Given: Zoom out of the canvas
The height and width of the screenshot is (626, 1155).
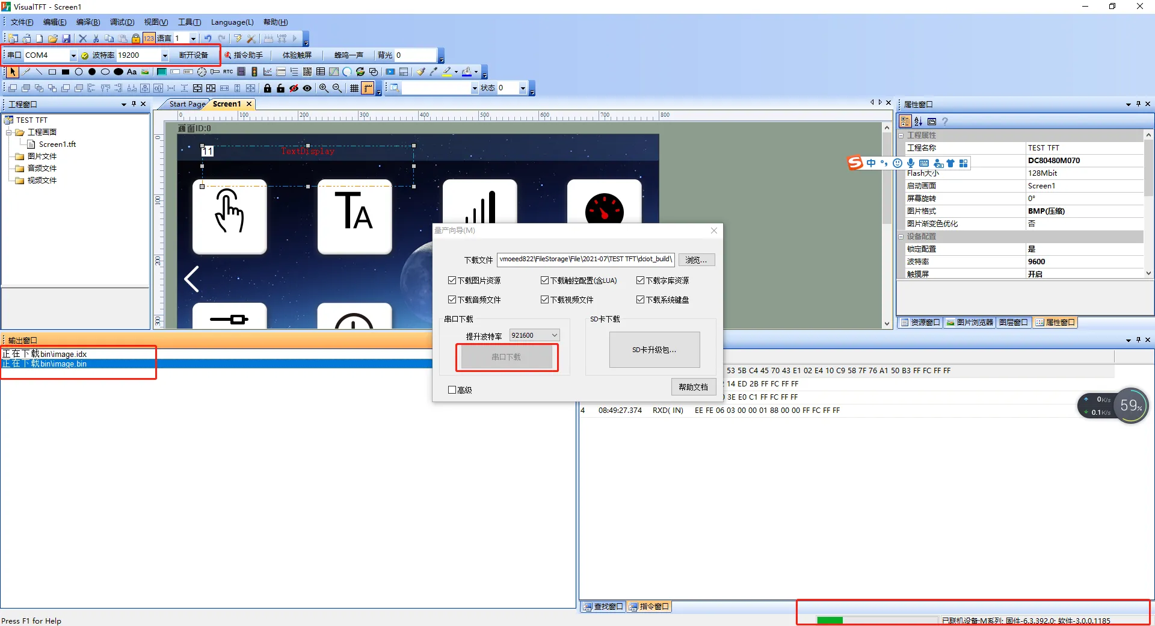Looking at the screenshot, I should pos(337,88).
